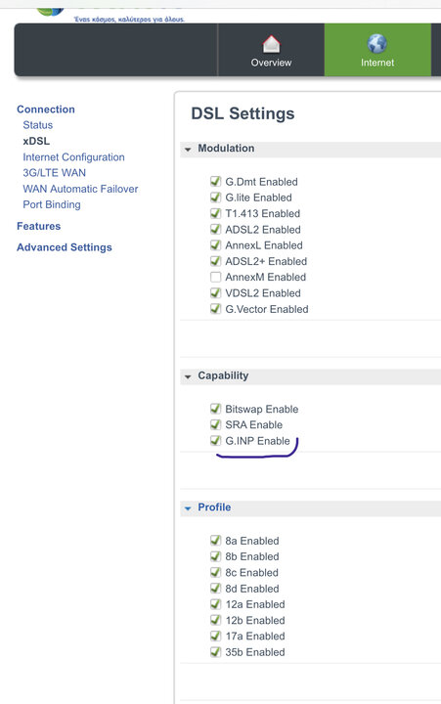Screen dimensions: 441x704
Task: Uncheck G.INP Enable checkbox
Action: point(215,440)
